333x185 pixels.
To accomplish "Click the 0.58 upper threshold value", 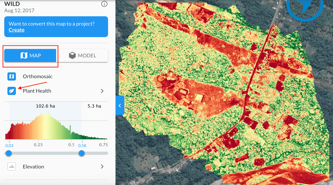I will pyautogui.click(x=82, y=146).
